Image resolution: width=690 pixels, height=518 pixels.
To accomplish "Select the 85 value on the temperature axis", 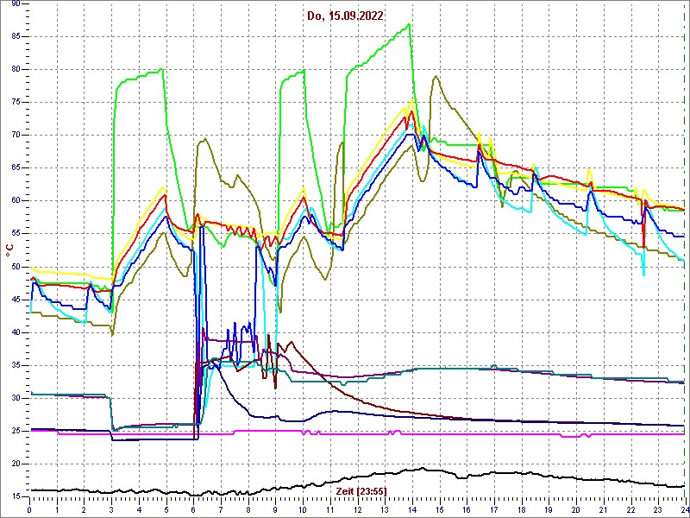I will click(16, 36).
